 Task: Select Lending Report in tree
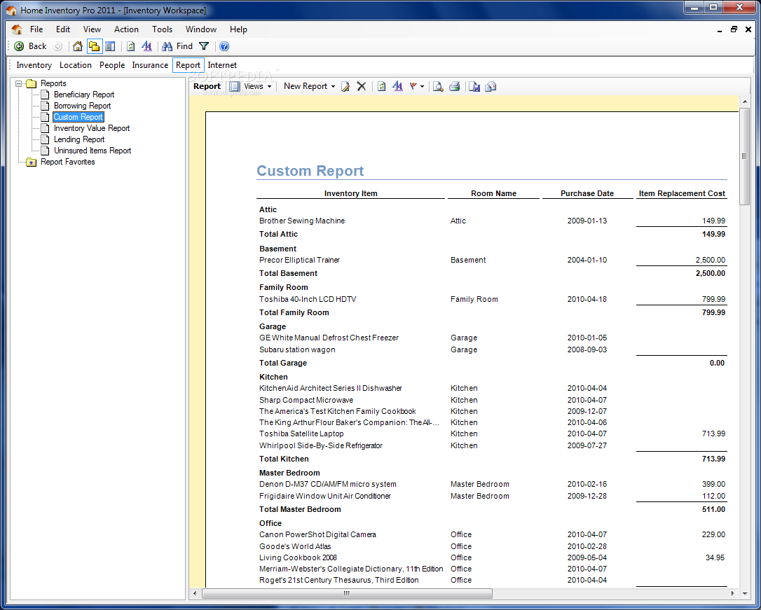click(x=79, y=139)
